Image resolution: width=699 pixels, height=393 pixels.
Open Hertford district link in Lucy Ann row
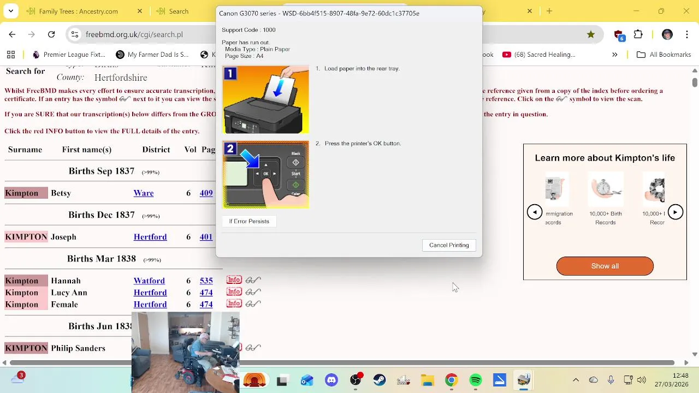coord(150,293)
